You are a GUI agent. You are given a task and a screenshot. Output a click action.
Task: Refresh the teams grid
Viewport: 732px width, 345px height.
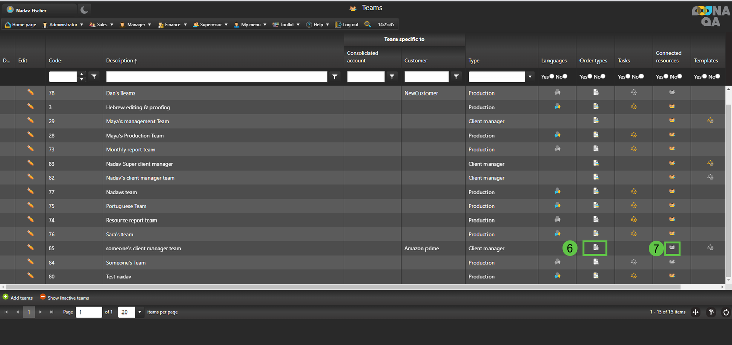tap(726, 312)
